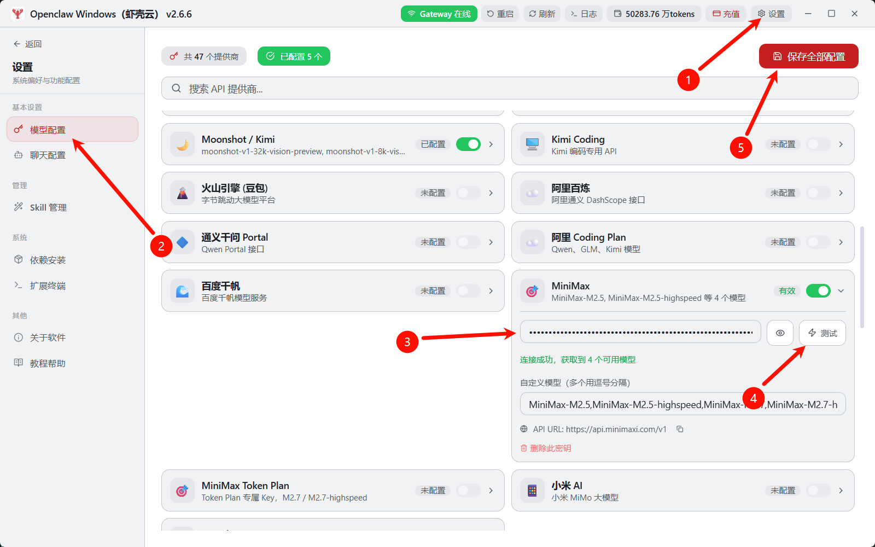Image resolution: width=875 pixels, height=547 pixels.
Task: Switch on the 百度千帆 provider
Action: (468, 291)
